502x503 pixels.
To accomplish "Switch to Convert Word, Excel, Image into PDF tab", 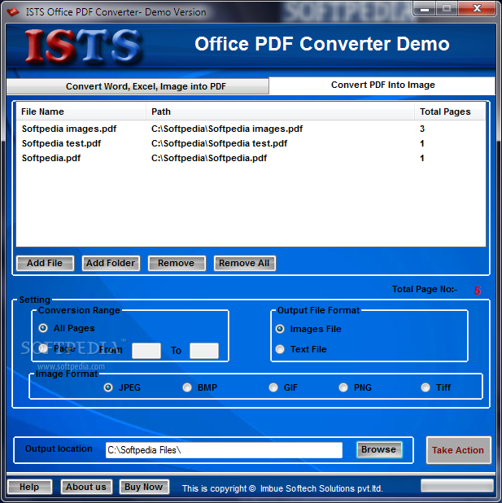I will click(138, 86).
